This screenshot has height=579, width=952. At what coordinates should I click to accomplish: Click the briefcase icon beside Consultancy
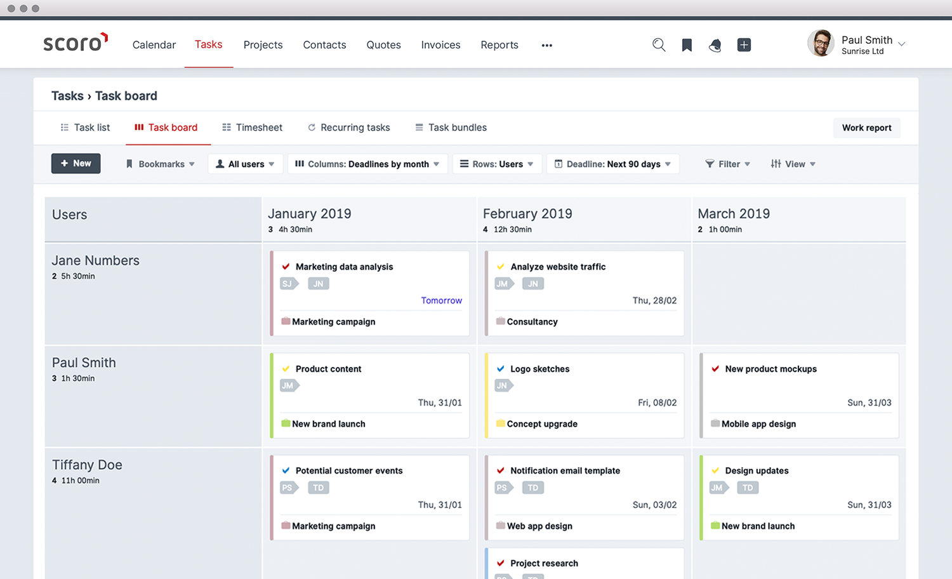coord(501,321)
